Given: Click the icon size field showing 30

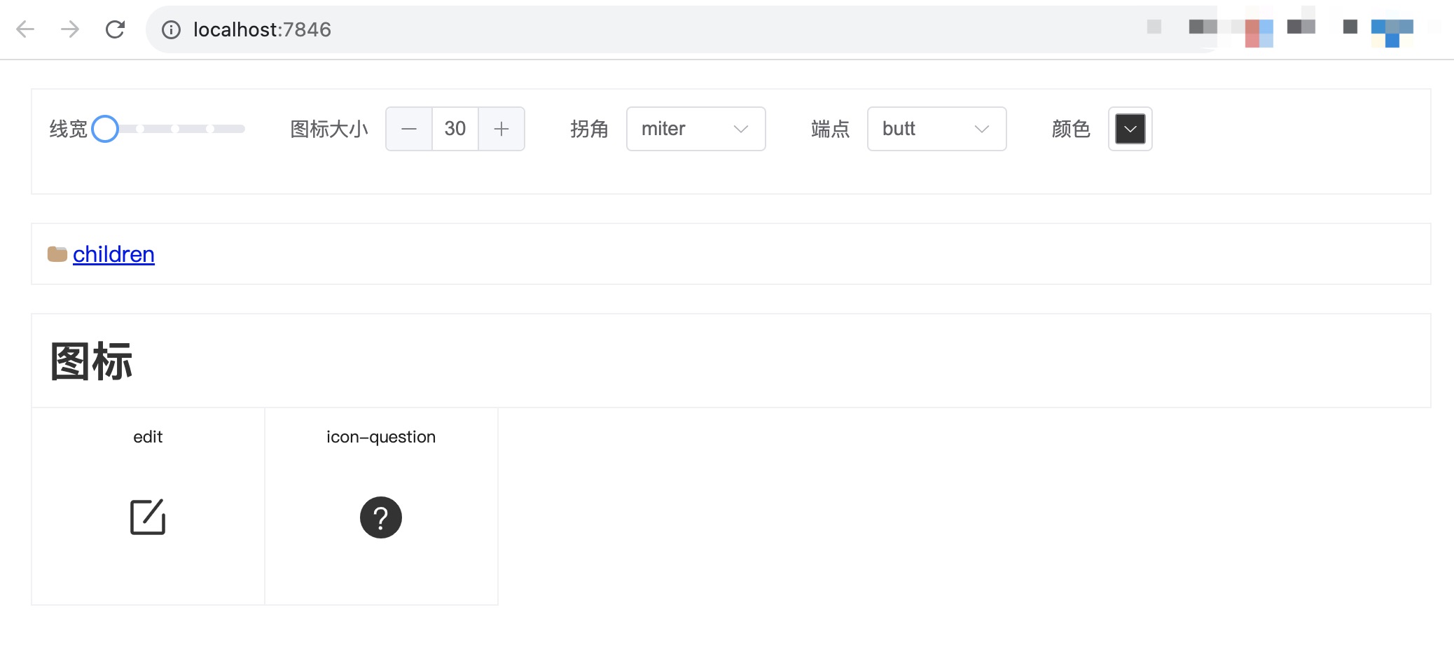Looking at the screenshot, I should click(455, 129).
